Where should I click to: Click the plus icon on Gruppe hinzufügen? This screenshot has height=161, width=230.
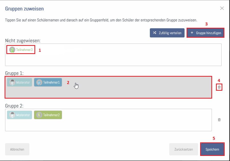pos(192,33)
